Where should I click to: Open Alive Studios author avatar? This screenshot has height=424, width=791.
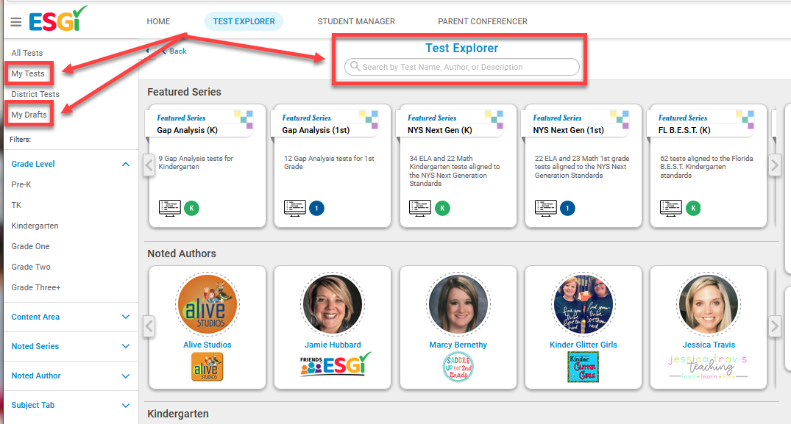click(207, 305)
